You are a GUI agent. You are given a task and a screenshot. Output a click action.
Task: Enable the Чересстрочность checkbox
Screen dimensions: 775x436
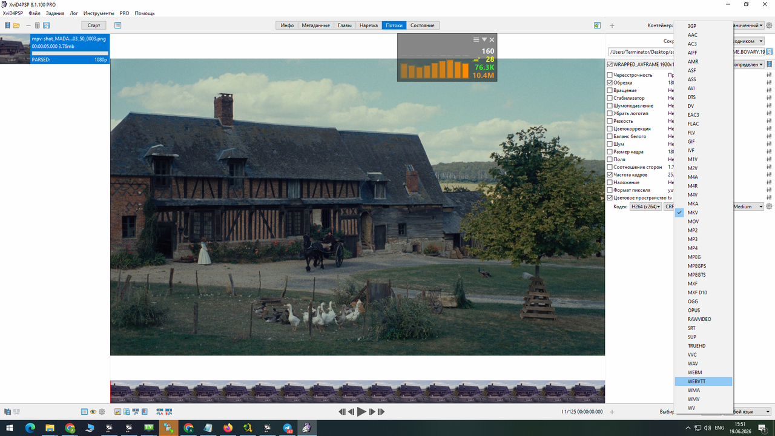(x=610, y=75)
